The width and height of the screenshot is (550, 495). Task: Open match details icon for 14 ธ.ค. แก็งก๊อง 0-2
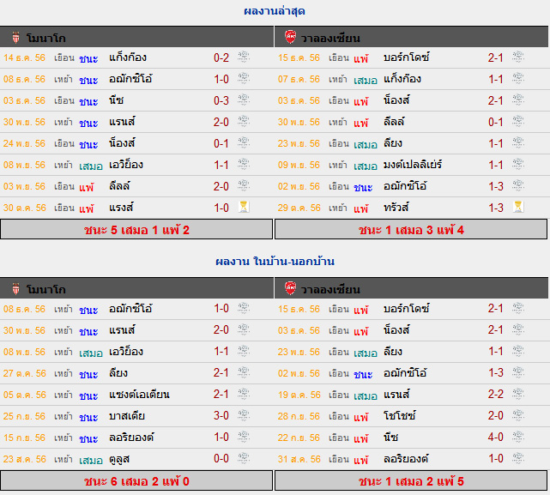(x=244, y=57)
